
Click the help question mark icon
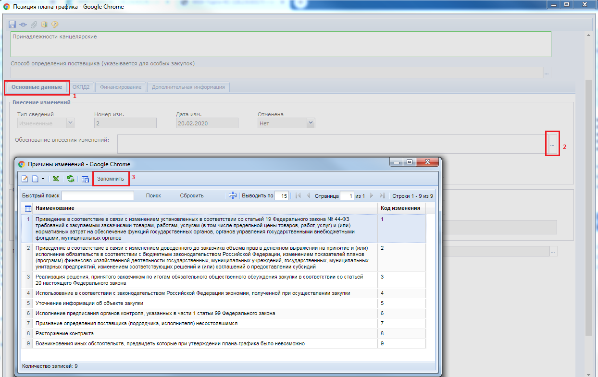coord(55,24)
